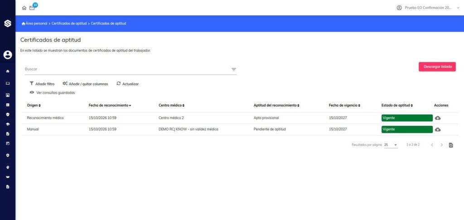Open the mail inbox with 10 badge

[x=32, y=8]
